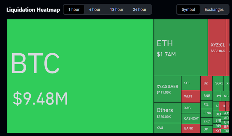Image resolution: width=232 pixels, height=136 pixels.
Task: Open the BTC heatmap tile
Action: [x=80, y=76]
